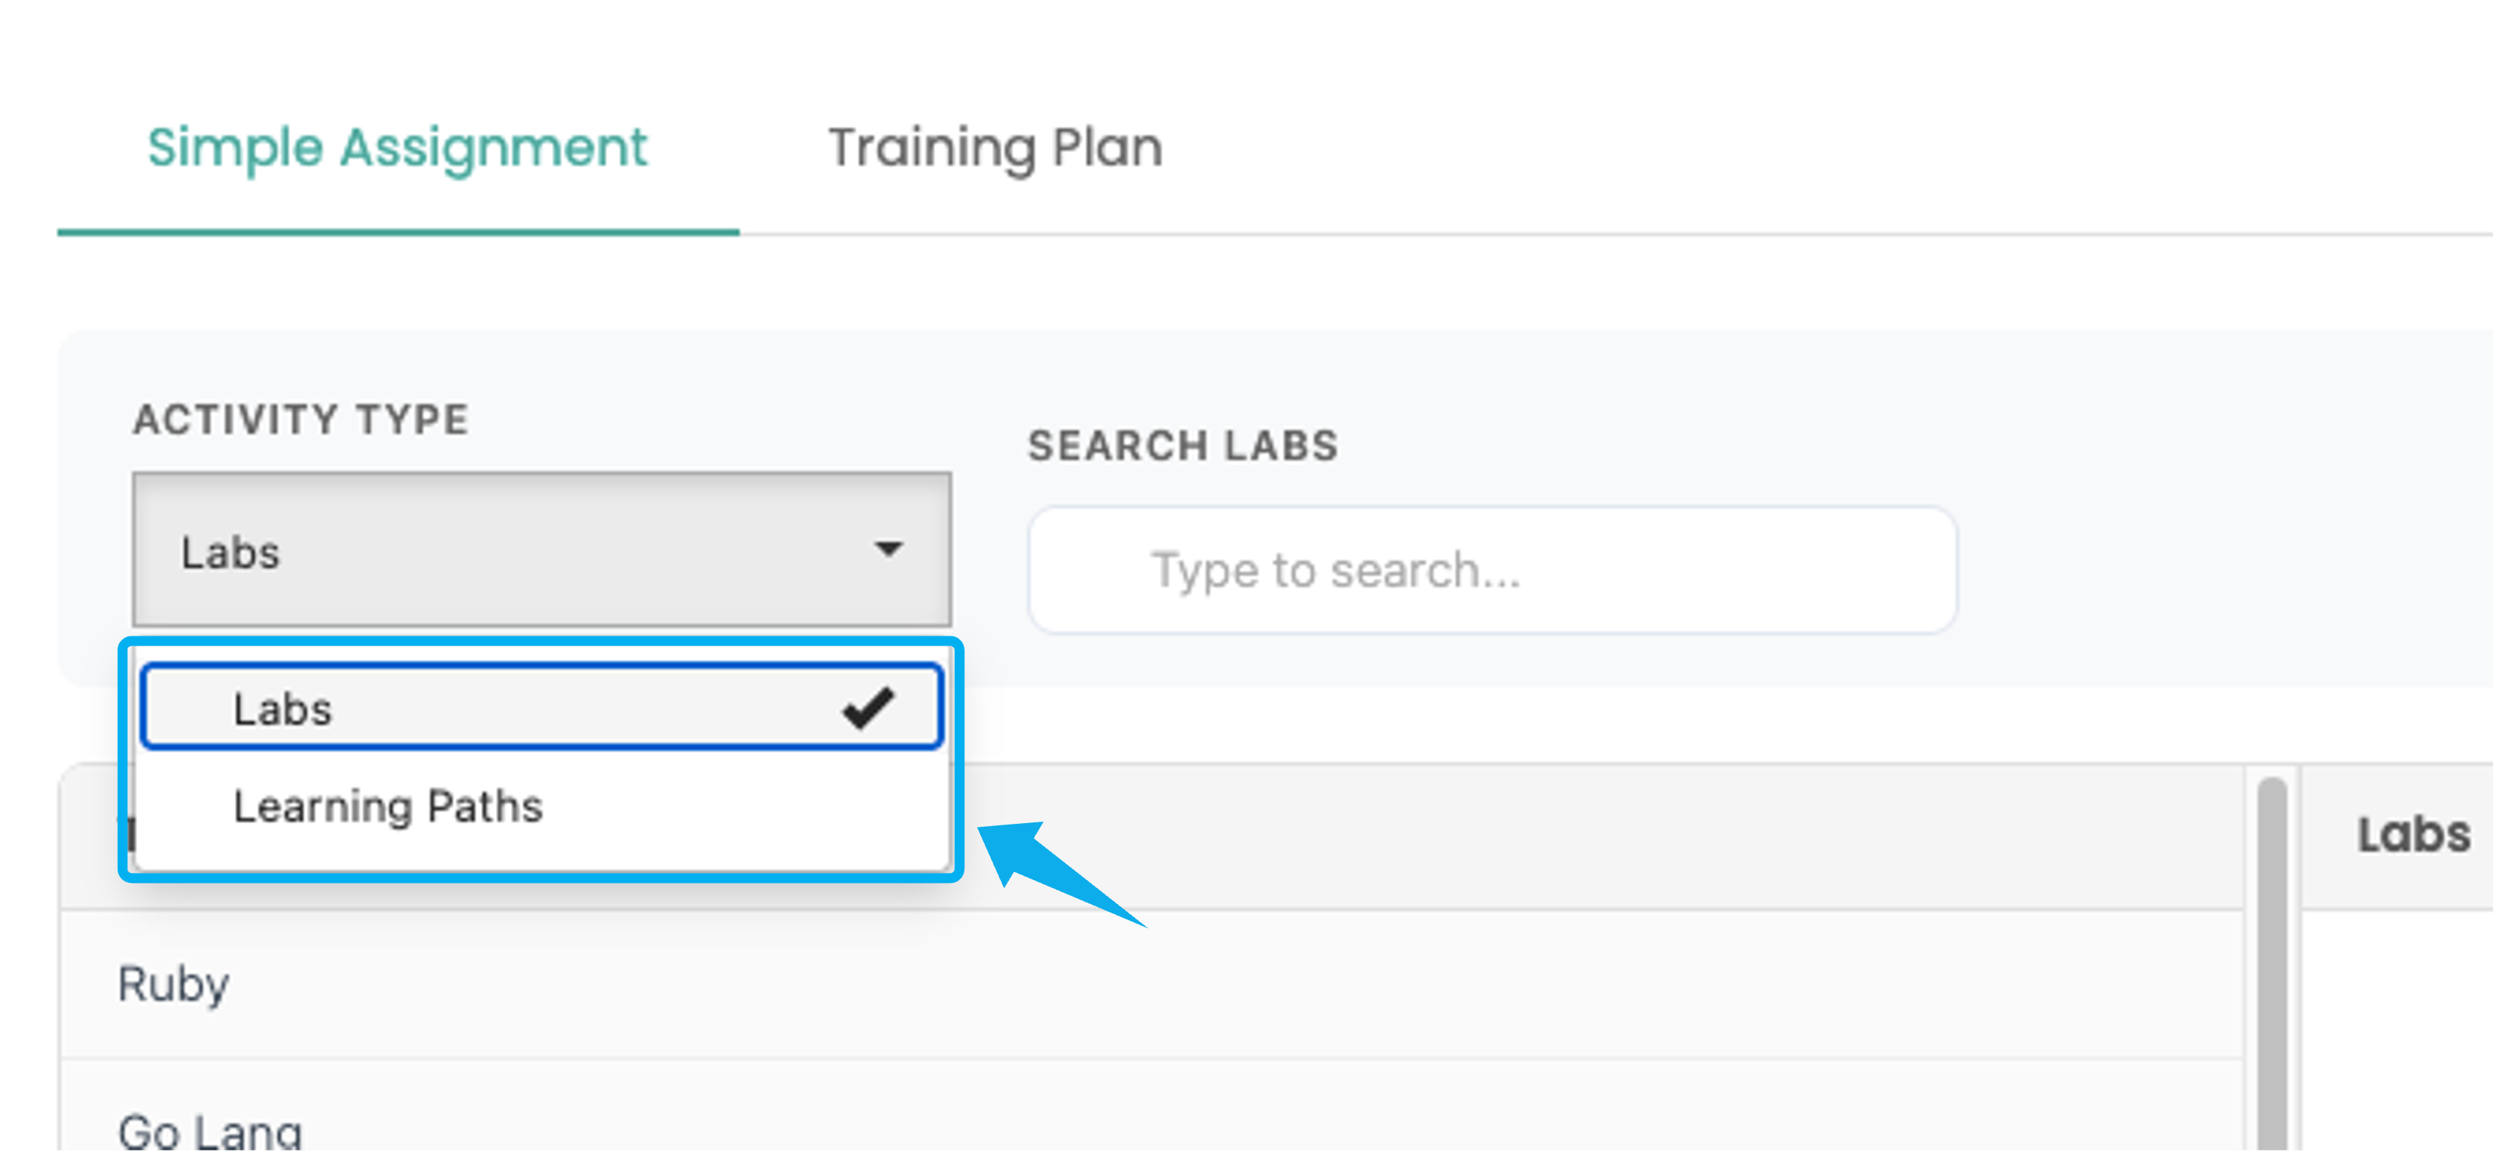Screen dimensions: 2494x1152
Task: Click the ACTIVITY TYPE field label
Action: click(x=301, y=419)
